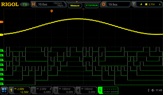
Task: Toggle the logic analyzer L button
Action: pyautogui.click(x=100, y=90)
